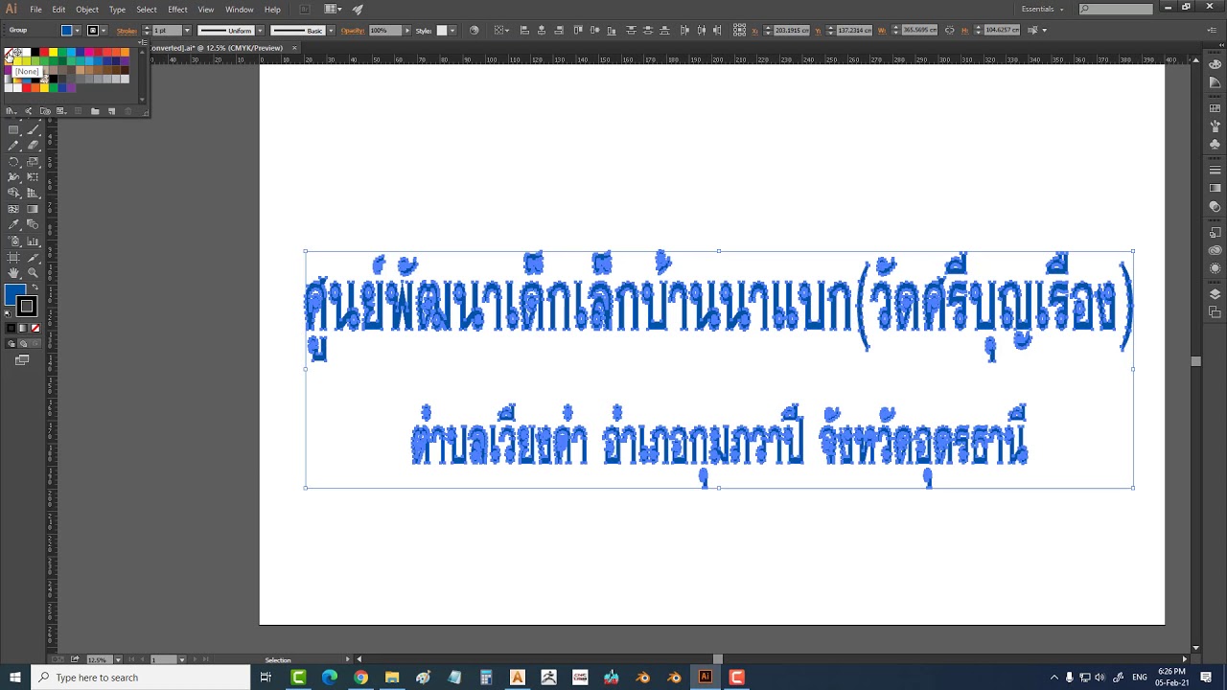The width and height of the screenshot is (1227, 690).
Task: Open Swatch Libraries menu in swatches panel
Action: (12, 111)
